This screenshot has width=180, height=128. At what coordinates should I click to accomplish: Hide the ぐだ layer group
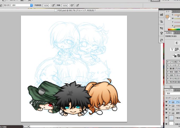[166, 105]
